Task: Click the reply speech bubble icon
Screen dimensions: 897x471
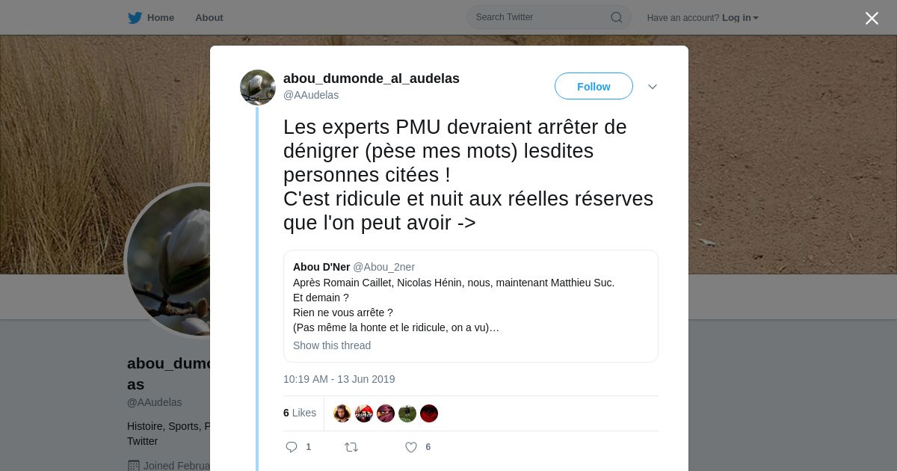Action: (x=292, y=447)
